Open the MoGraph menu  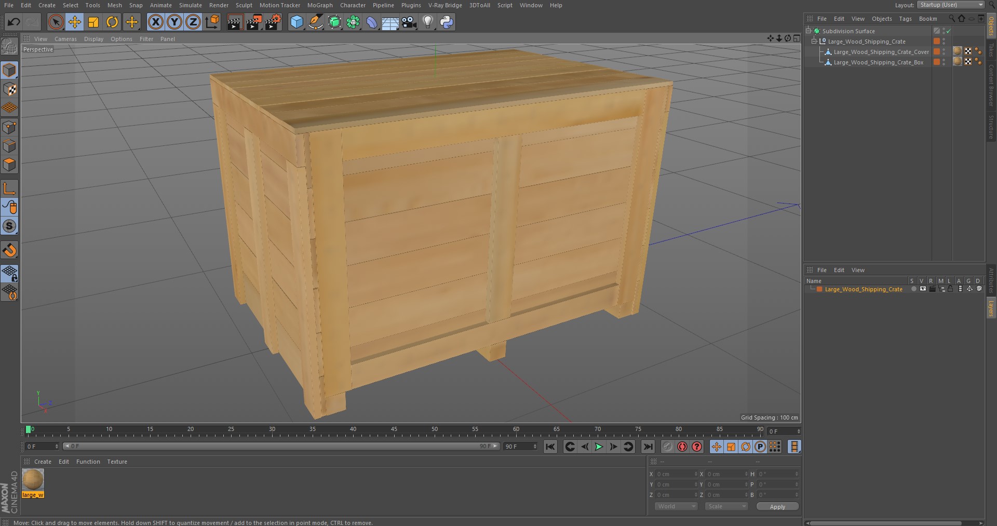point(320,5)
